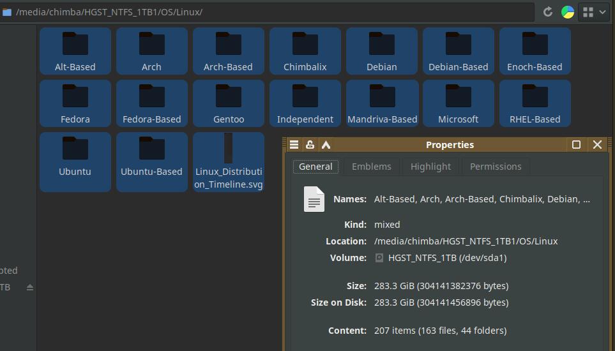This screenshot has width=615, height=351.
Task: Open the RHEL-Based folder
Action: pyautogui.click(x=535, y=103)
